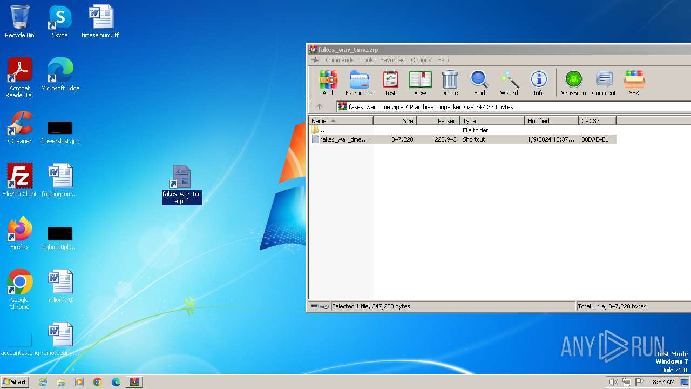Open the File menu
The image size is (691, 389).
click(x=315, y=60)
